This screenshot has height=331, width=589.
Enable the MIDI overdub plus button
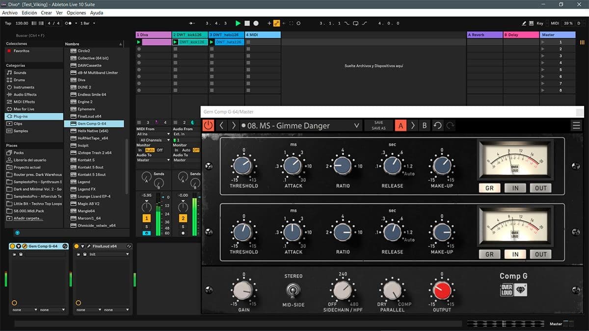269,23
